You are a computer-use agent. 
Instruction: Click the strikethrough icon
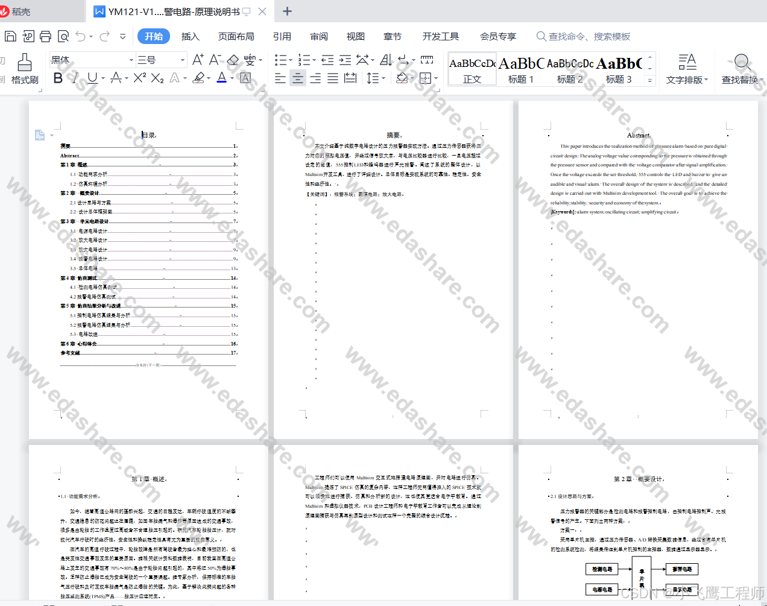[x=116, y=78]
